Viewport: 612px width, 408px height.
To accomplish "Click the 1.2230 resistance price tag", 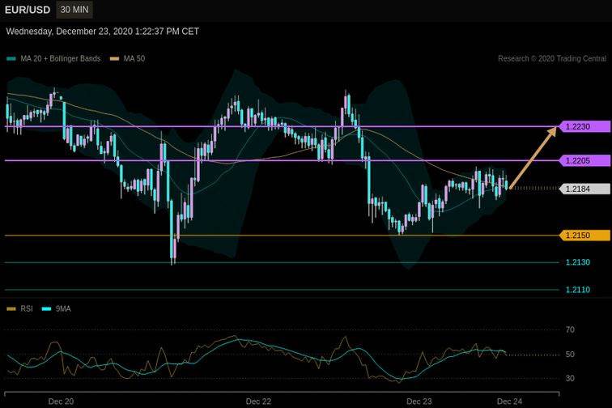I will coord(584,126).
